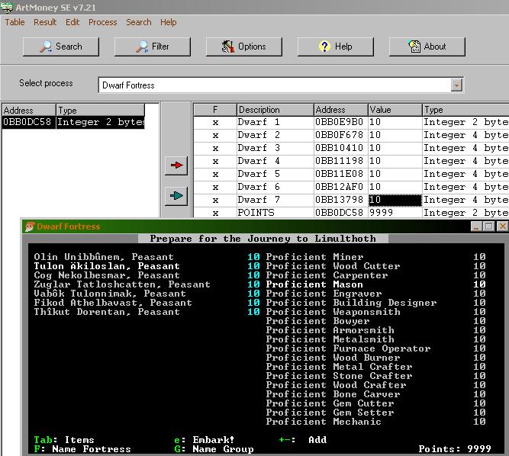Click the highlighted value 10 for Dwarf 7
Image resolution: width=509 pixels, height=456 pixels.
[395, 201]
